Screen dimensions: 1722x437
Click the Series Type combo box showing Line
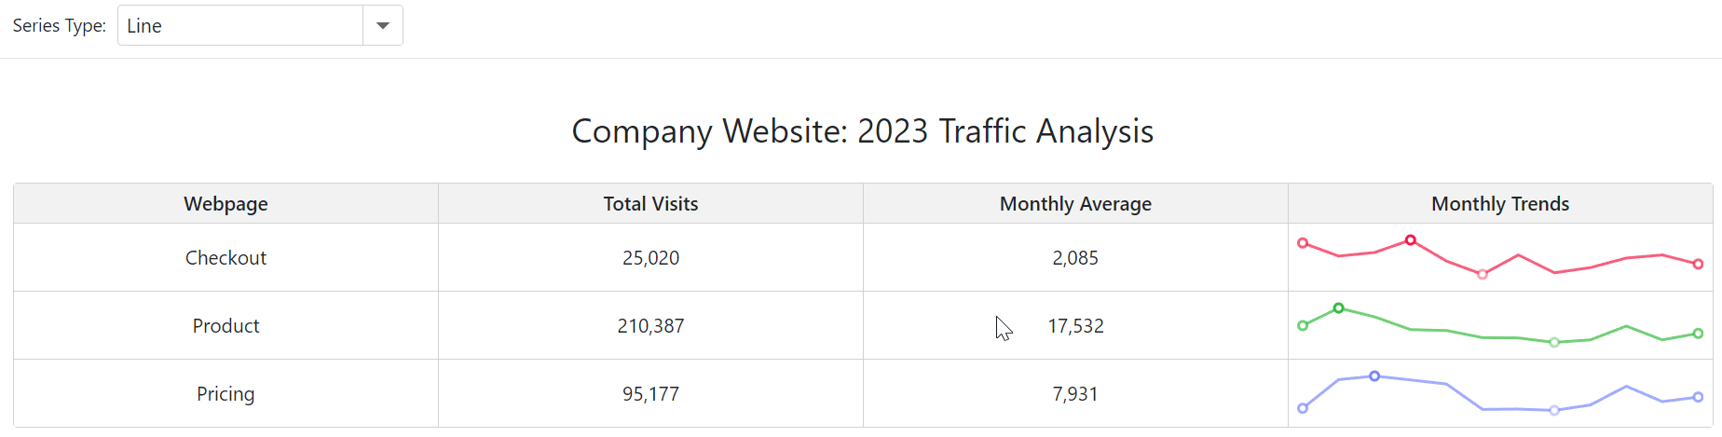coord(260,25)
